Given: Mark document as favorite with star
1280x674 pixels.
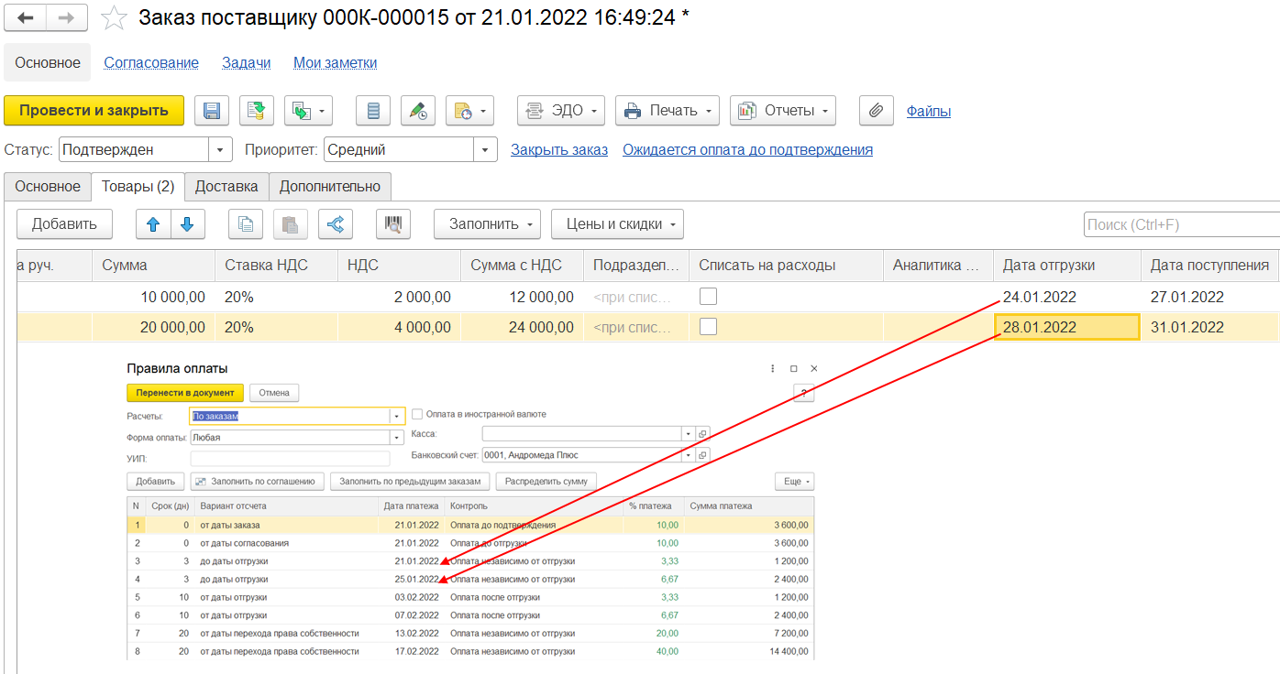Looking at the screenshot, I should [113, 18].
